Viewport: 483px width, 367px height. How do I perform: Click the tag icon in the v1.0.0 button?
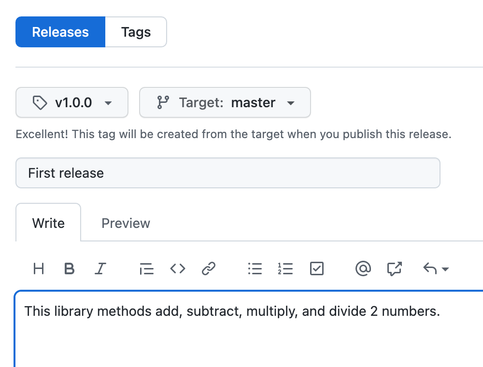pos(40,103)
